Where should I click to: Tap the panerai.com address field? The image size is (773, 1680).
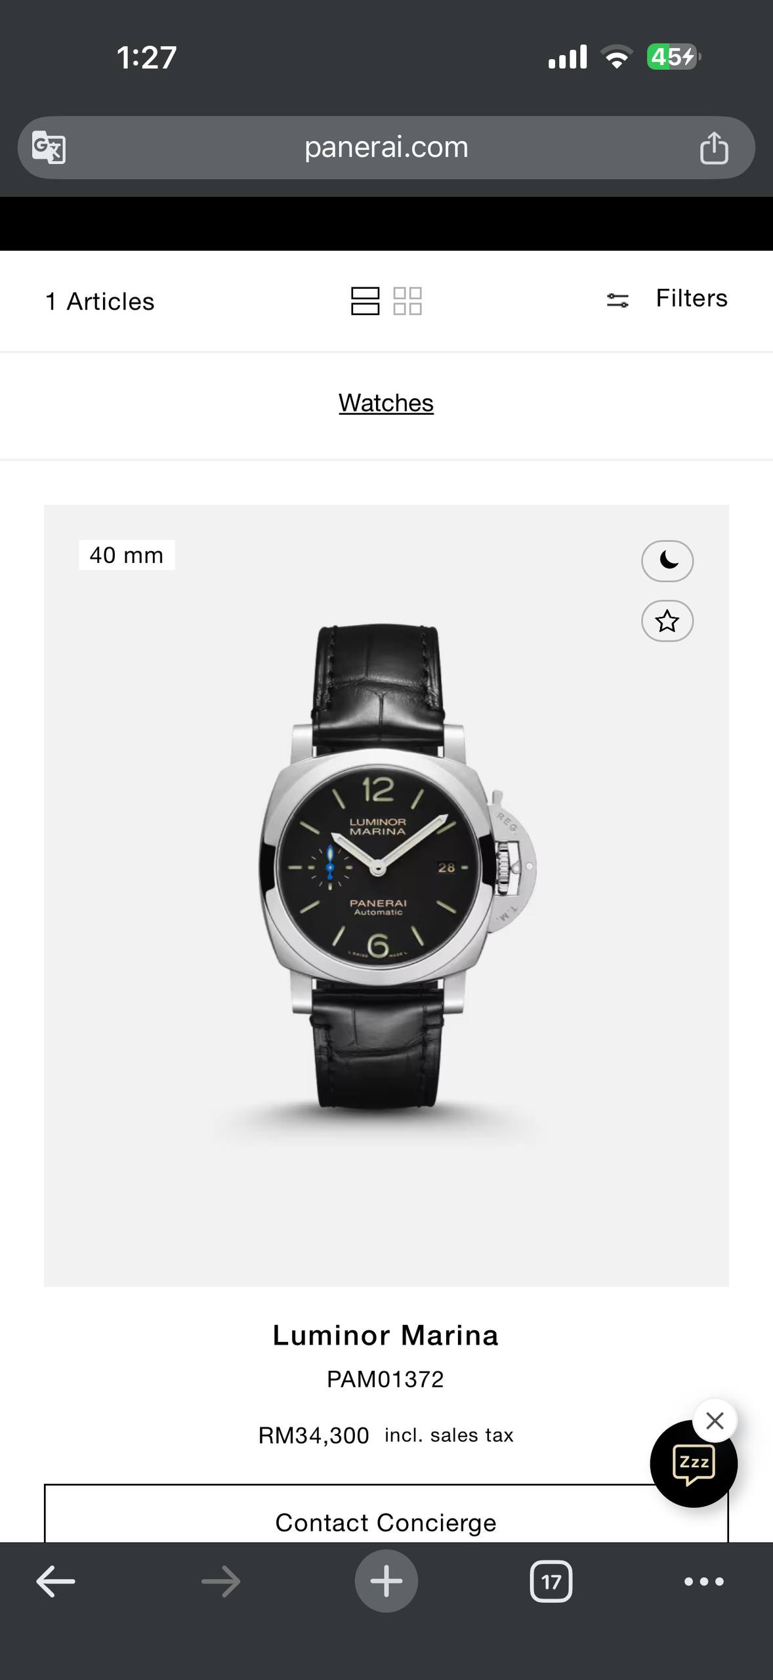[x=386, y=148]
